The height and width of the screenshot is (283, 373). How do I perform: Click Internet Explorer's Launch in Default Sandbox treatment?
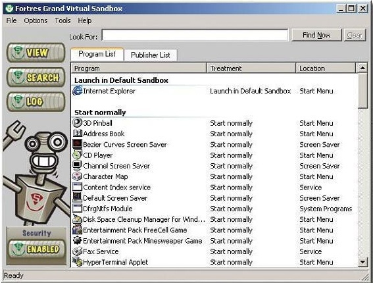pyautogui.click(x=251, y=91)
